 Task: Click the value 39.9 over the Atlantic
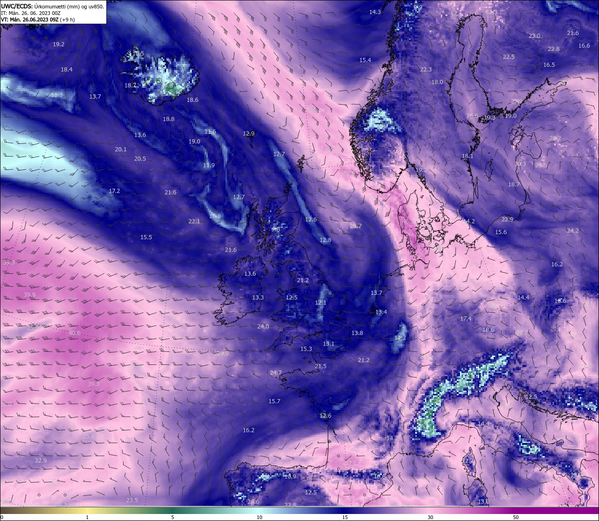29,295
